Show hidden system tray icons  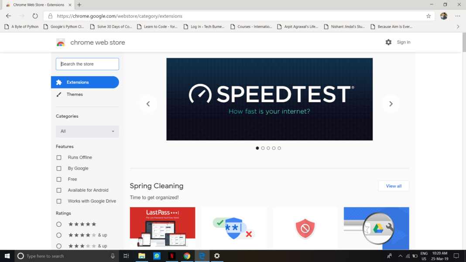click(x=400, y=256)
